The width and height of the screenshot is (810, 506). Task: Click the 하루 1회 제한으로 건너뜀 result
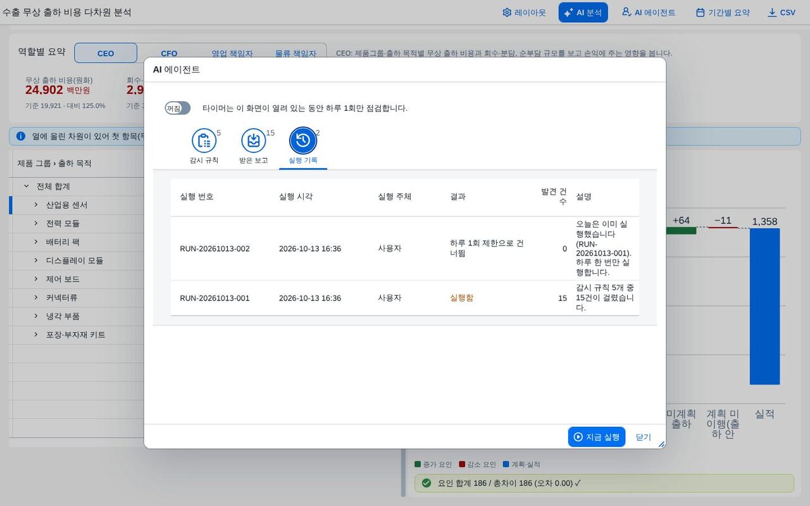[x=487, y=249]
